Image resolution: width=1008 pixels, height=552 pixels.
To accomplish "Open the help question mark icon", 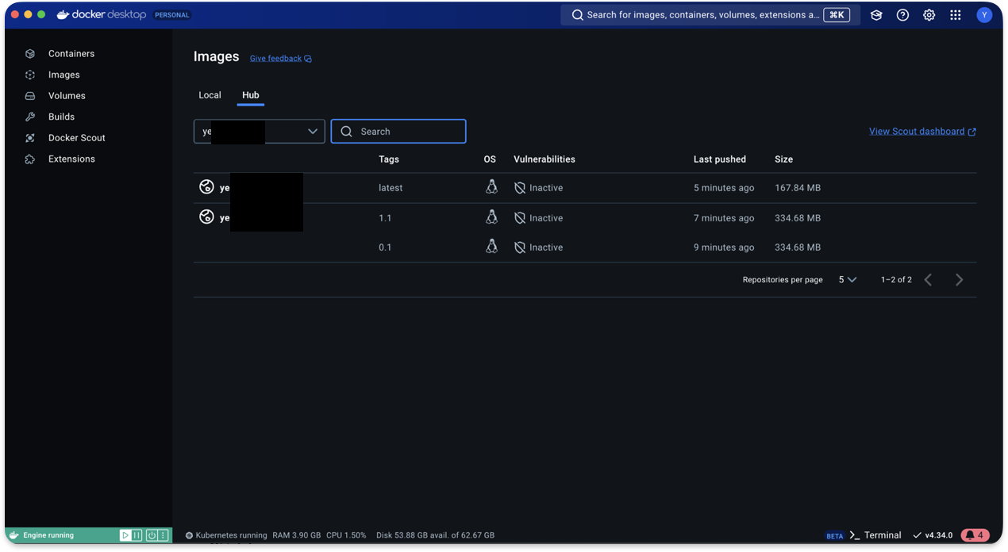I will (902, 15).
